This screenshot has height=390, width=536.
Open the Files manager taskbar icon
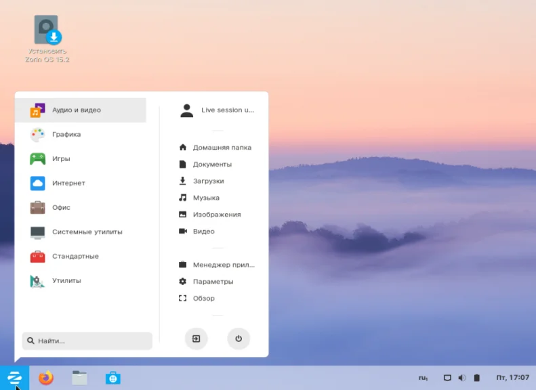pyautogui.click(x=79, y=378)
